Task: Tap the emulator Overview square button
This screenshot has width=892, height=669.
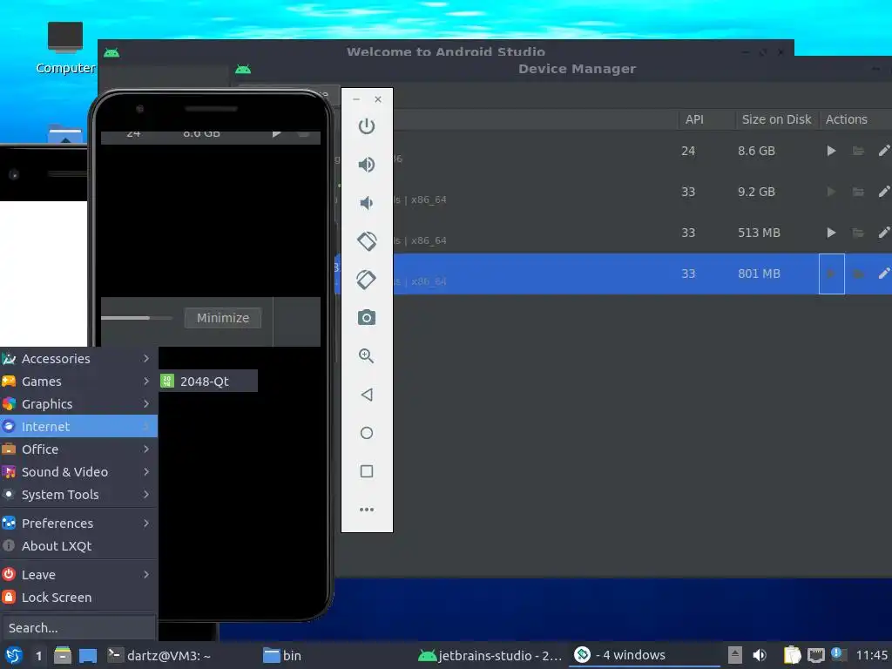Action: click(x=367, y=471)
